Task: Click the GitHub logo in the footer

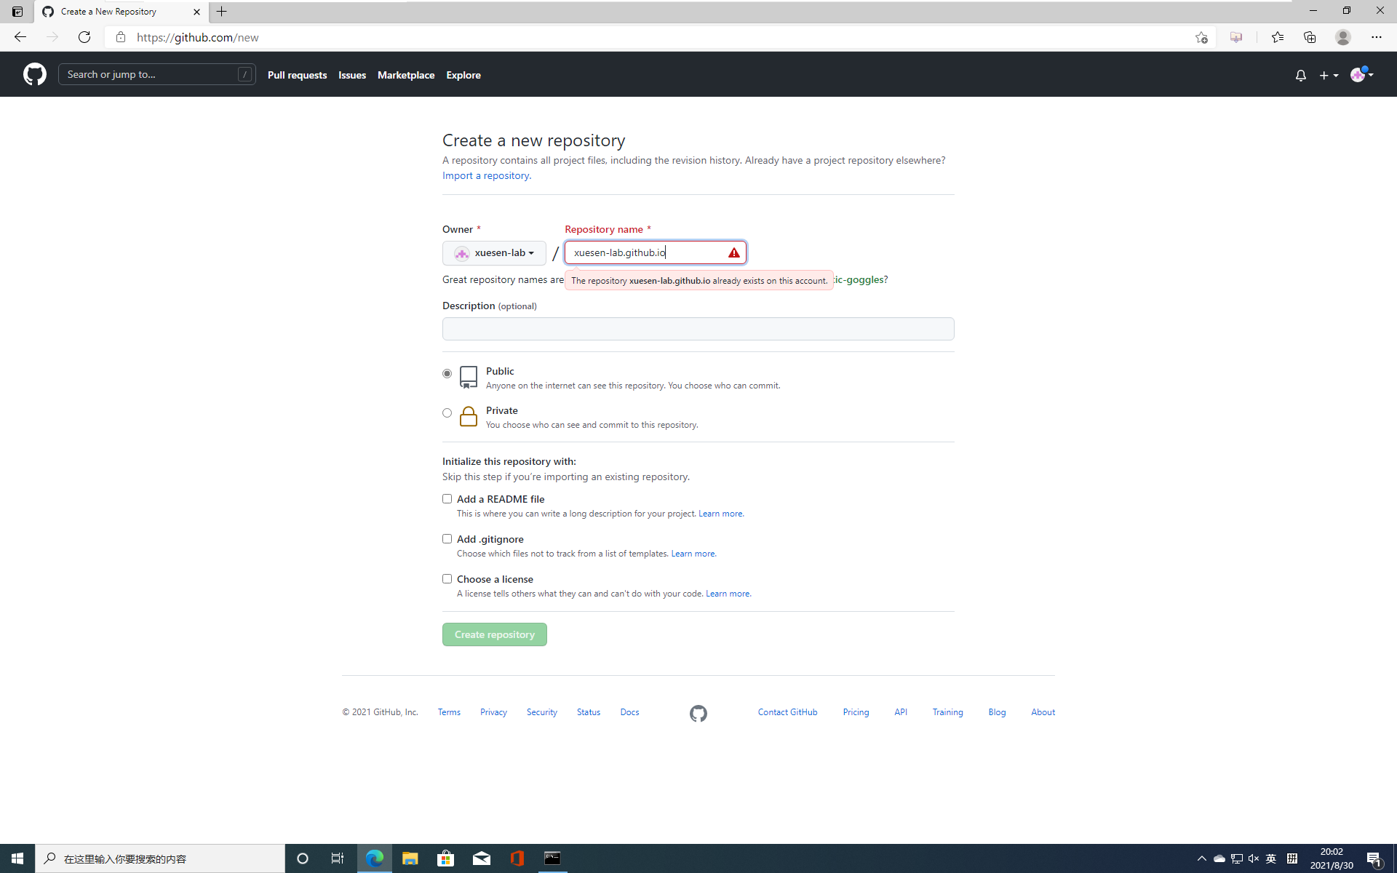Action: tap(698, 713)
